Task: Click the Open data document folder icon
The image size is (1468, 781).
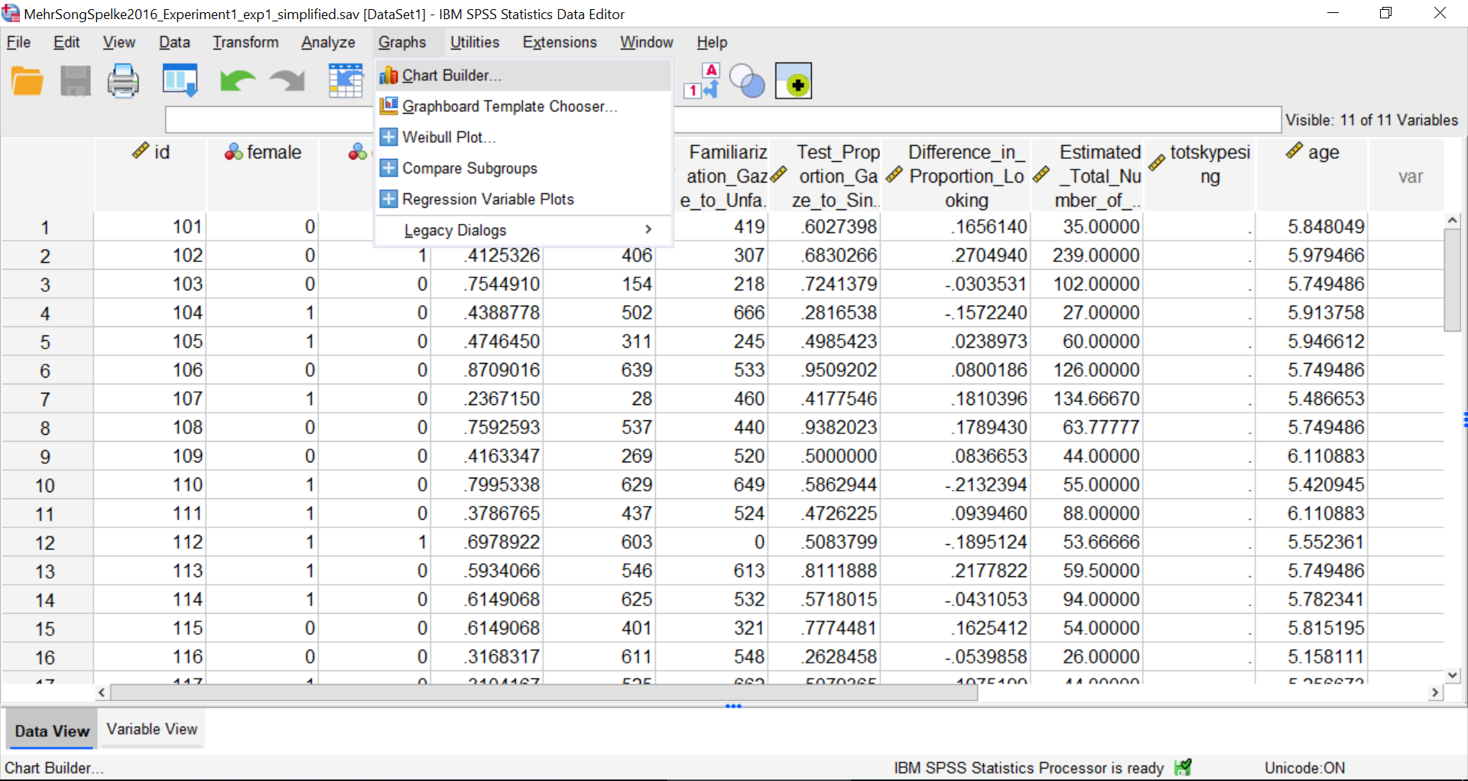Action: (28, 81)
